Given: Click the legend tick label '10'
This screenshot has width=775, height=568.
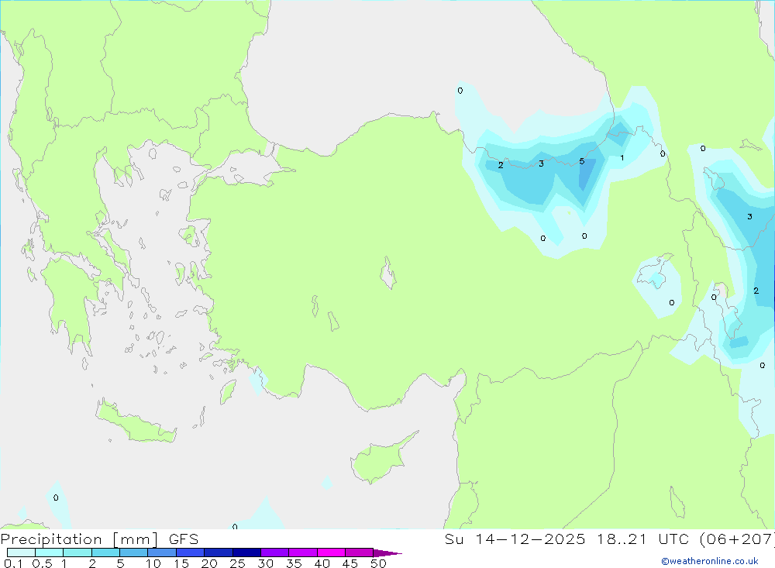Looking at the screenshot, I should [153, 563].
